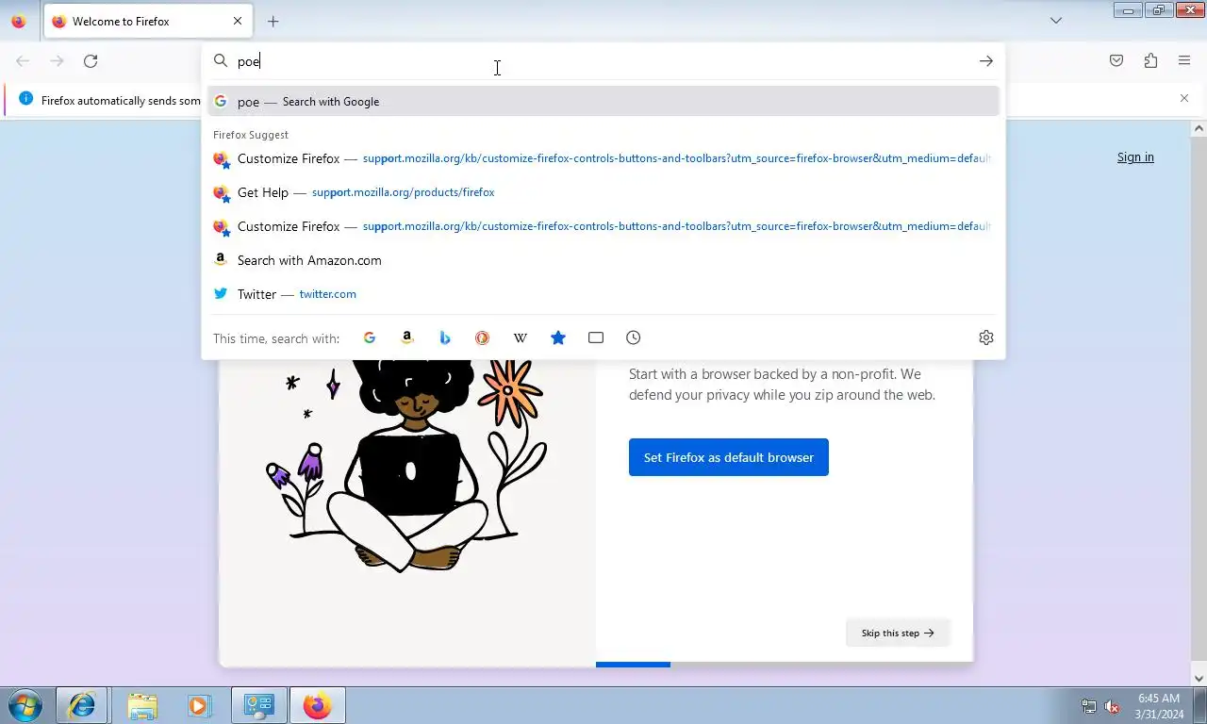Open Windows Media Player in taskbar
The image size is (1207, 724).
pos(199,705)
